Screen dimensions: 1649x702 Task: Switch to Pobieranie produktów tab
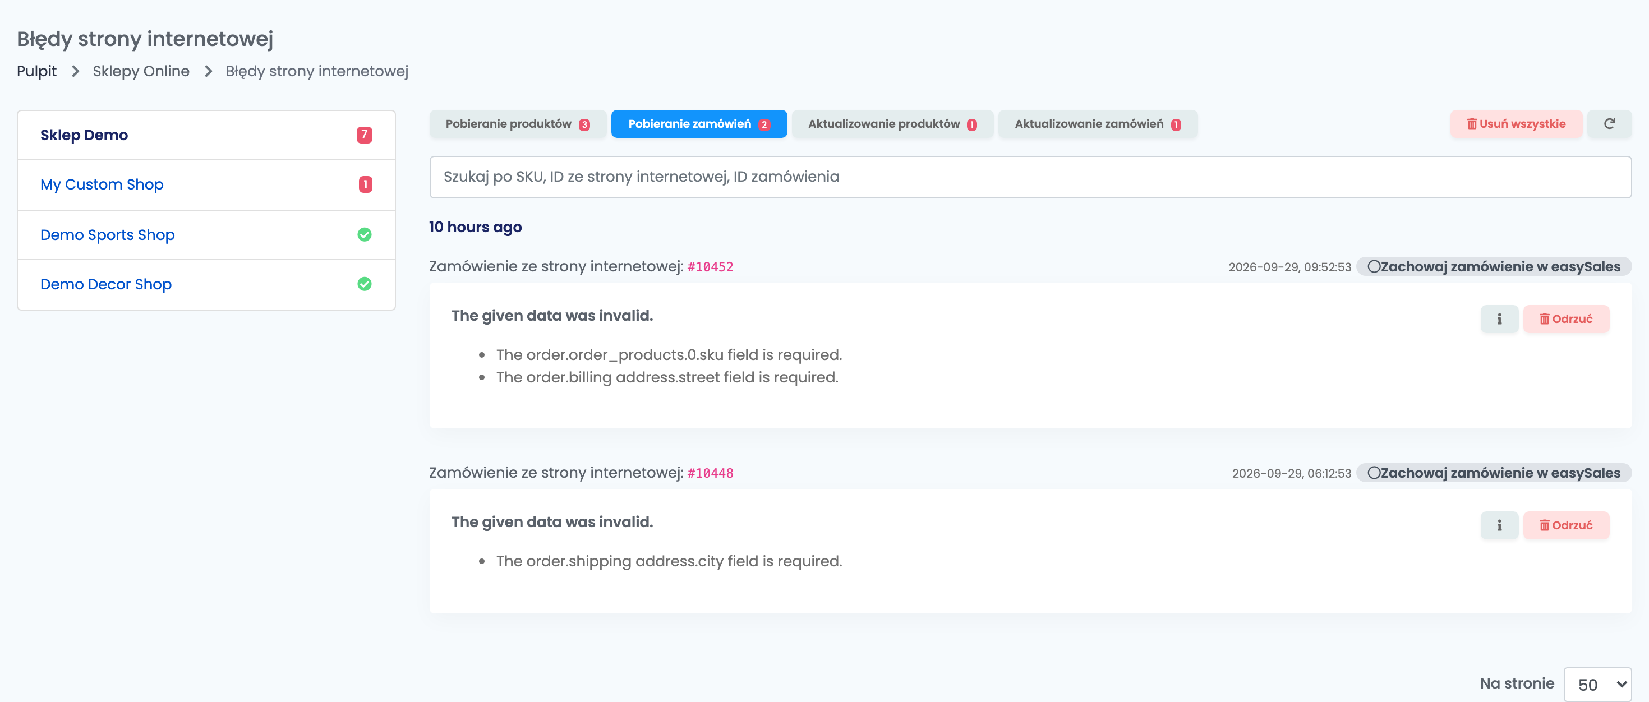pyautogui.click(x=517, y=123)
